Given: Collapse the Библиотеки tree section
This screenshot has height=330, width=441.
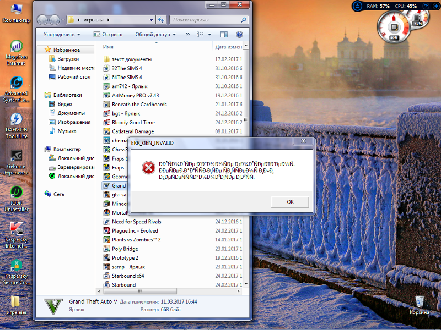Looking at the screenshot, I should click(42, 95).
